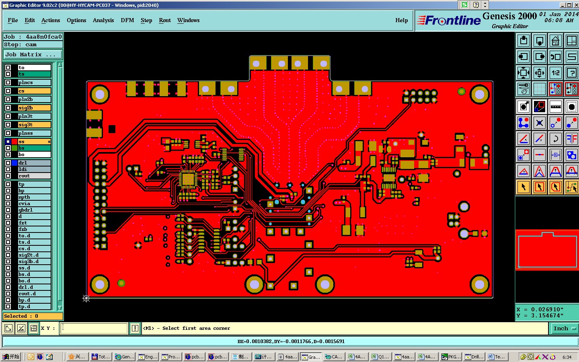Select the plain arrow pointer tool
This screenshot has height=362, width=579.
coord(523,187)
